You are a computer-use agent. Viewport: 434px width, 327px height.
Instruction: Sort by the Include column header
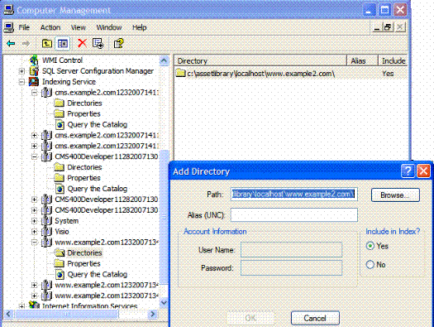(393, 60)
